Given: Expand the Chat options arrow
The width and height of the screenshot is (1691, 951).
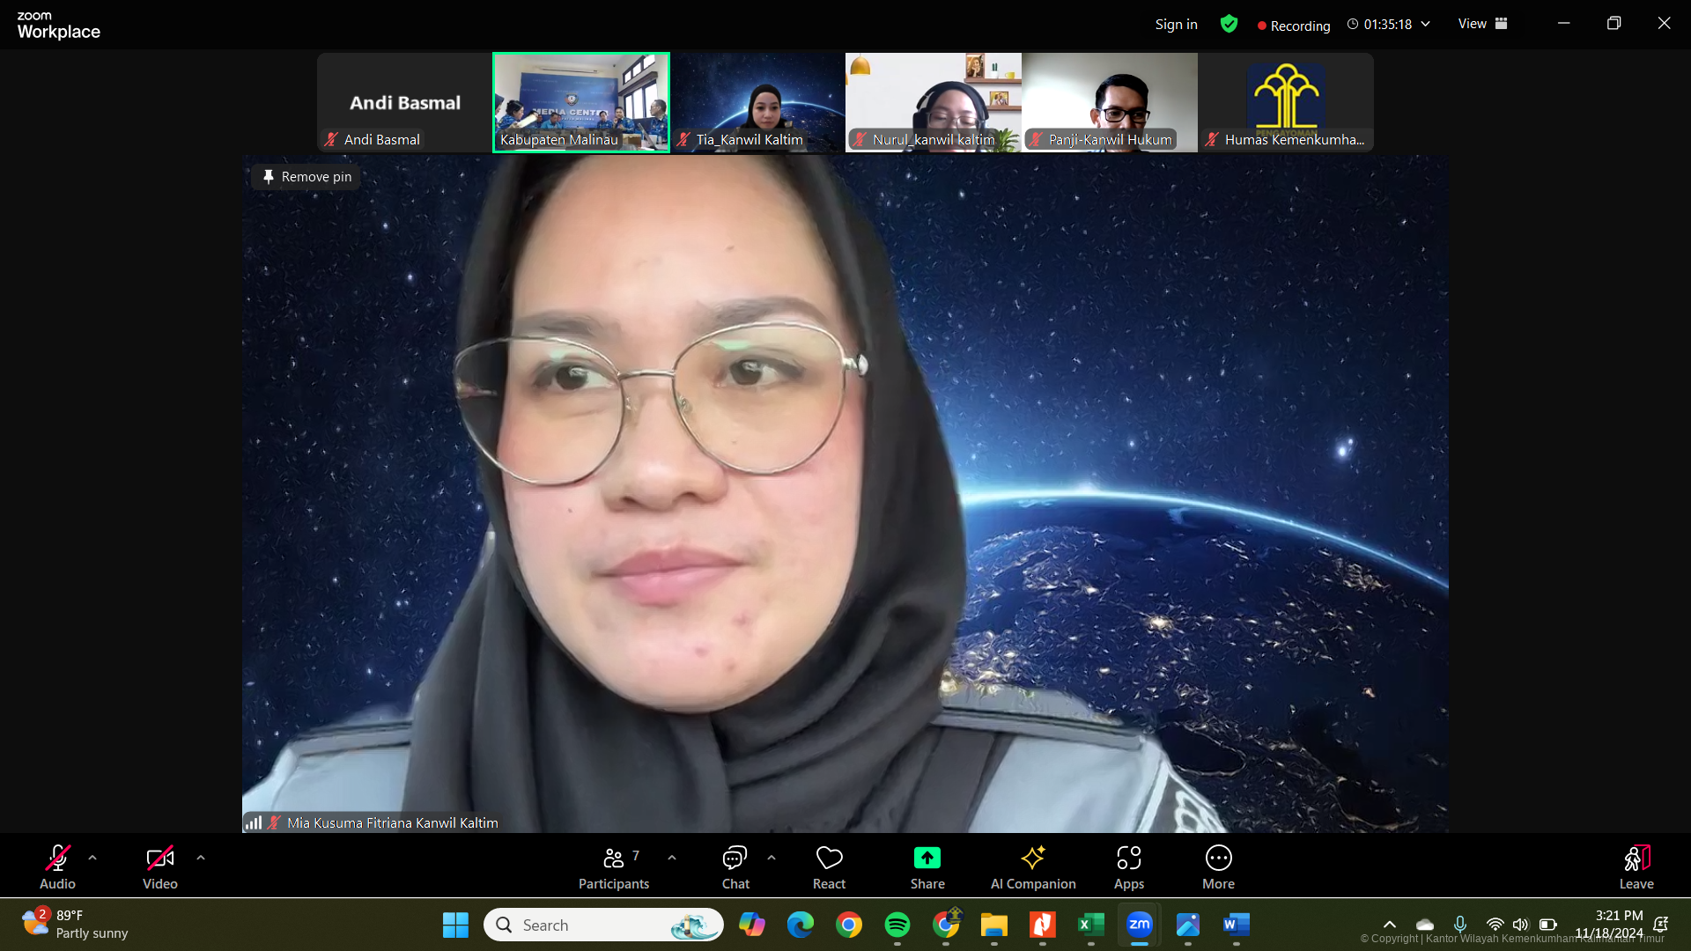Looking at the screenshot, I should [x=772, y=858].
